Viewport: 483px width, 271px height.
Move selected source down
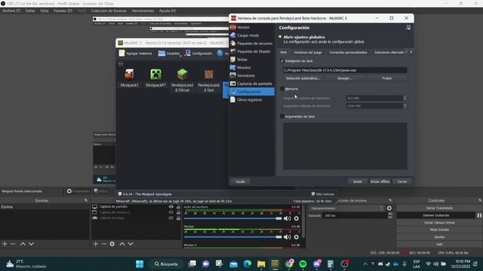[x=131, y=244]
